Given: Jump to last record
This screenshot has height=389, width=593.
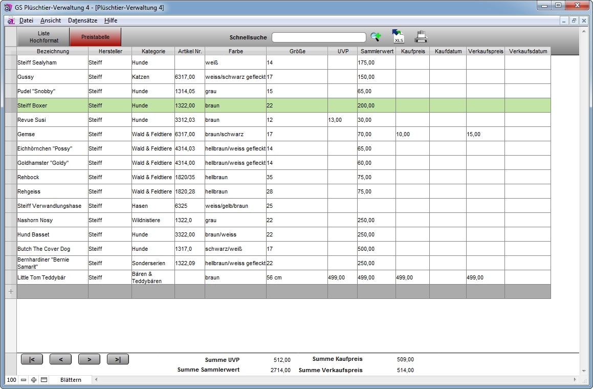Looking at the screenshot, I should click(x=118, y=359).
